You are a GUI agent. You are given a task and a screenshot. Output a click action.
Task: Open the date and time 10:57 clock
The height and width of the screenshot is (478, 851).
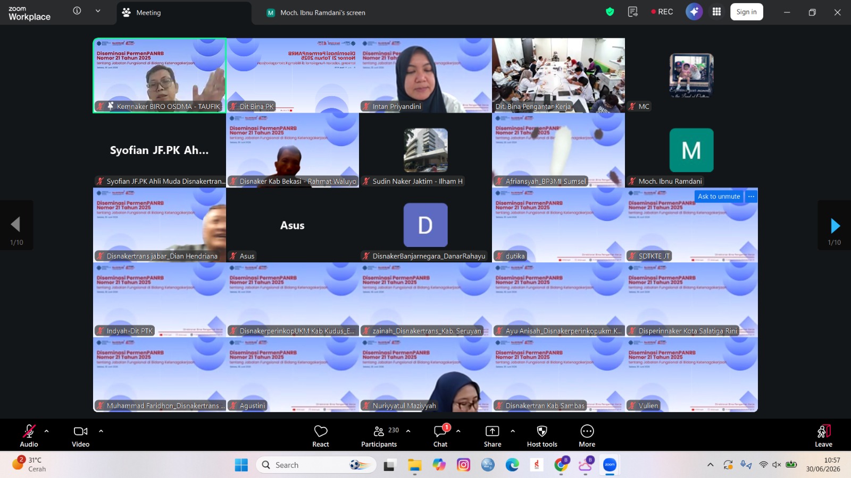(x=823, y=465)
